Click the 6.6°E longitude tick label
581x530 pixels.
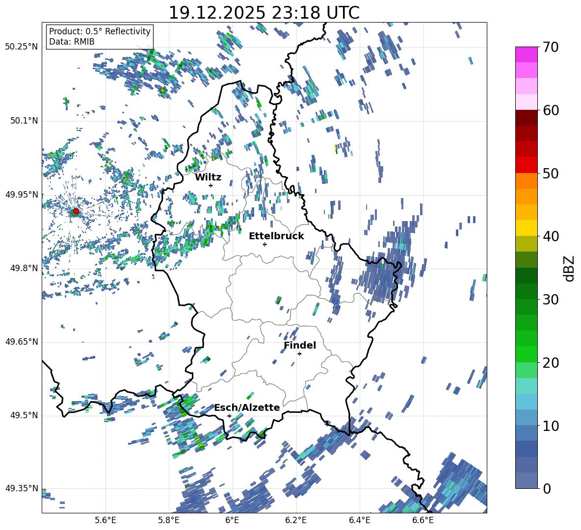point(423,519)
